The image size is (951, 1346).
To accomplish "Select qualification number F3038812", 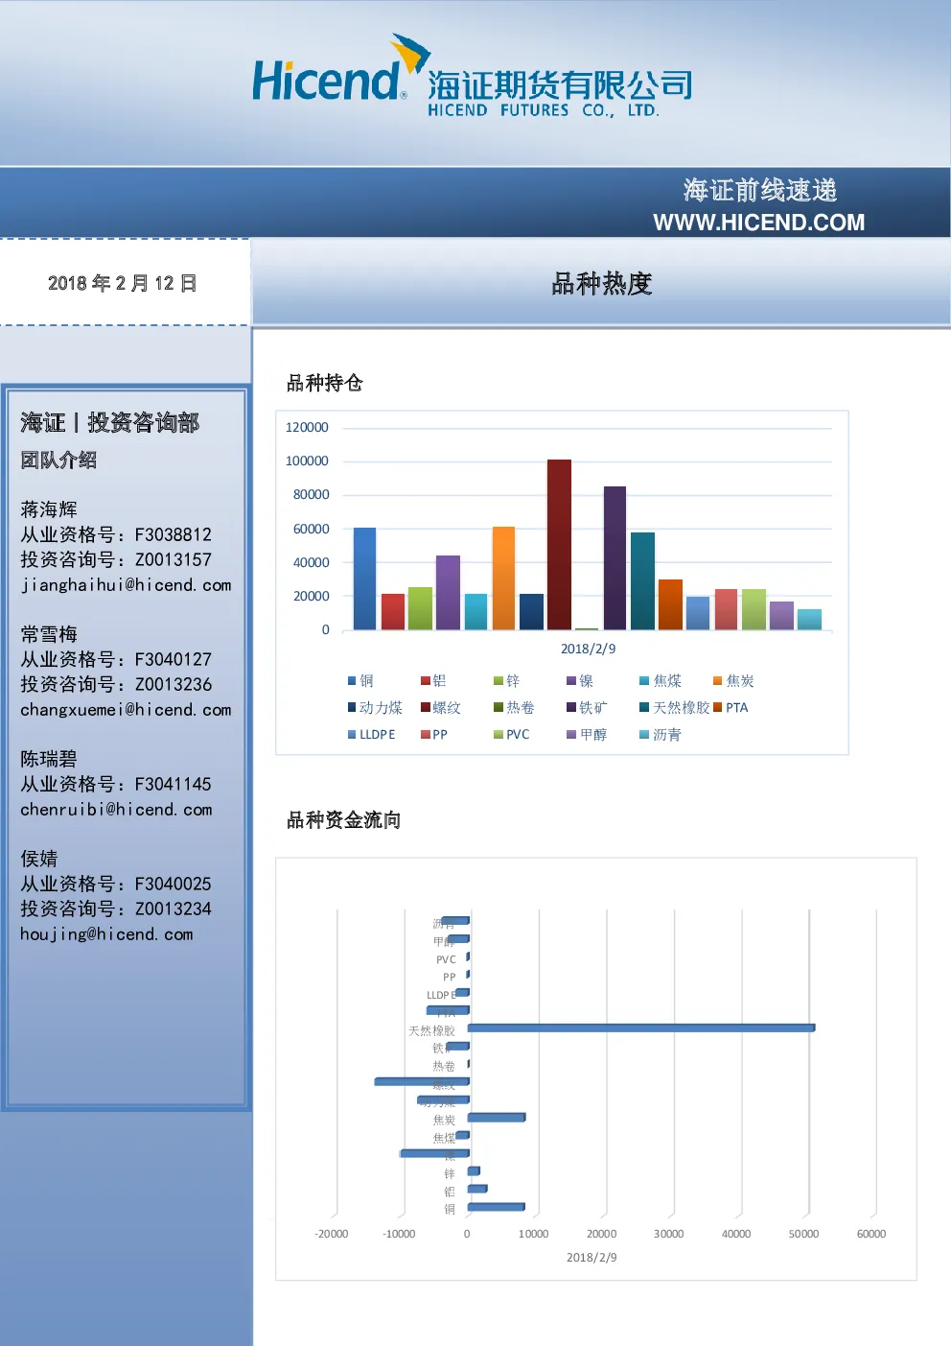I will coord(173,534).
